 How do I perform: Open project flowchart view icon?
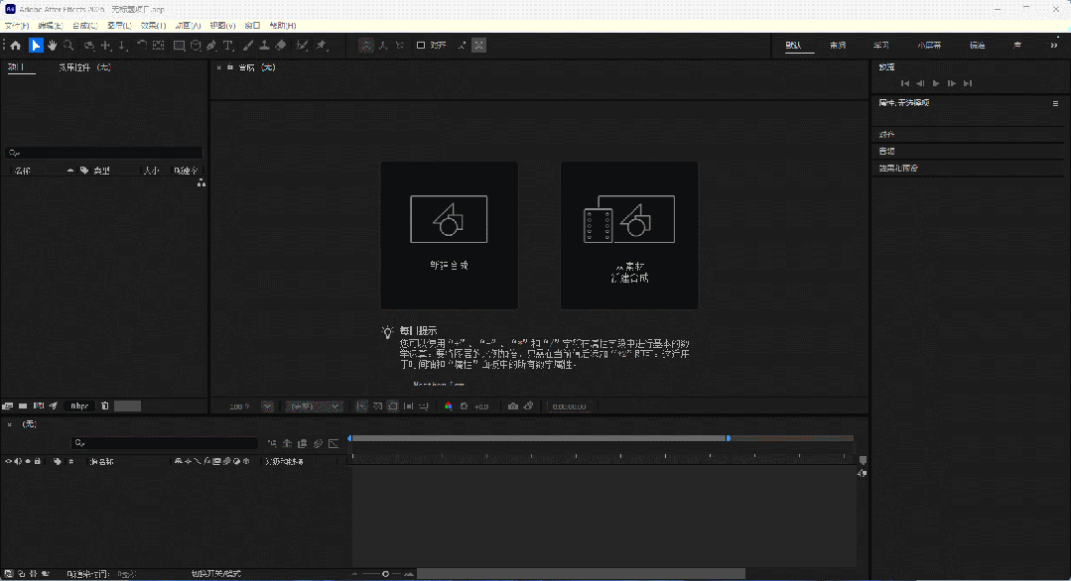click(x=201, y=182)
